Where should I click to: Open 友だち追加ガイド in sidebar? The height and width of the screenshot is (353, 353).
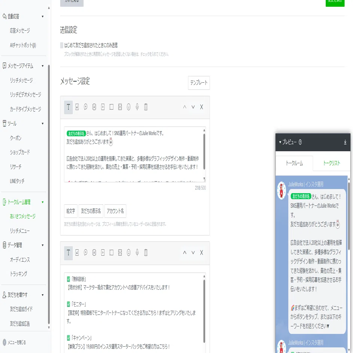21,309
